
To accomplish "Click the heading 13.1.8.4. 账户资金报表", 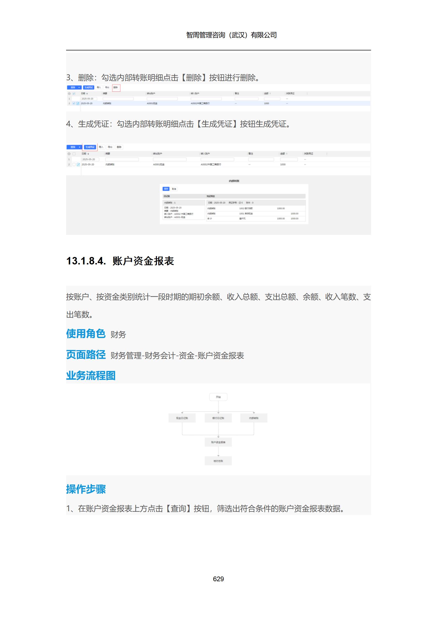I will point(120,261).
